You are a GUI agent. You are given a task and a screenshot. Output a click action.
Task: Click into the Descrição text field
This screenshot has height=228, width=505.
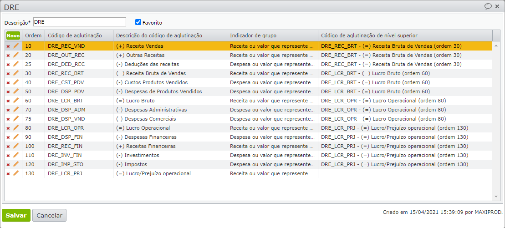click(79, 22)
